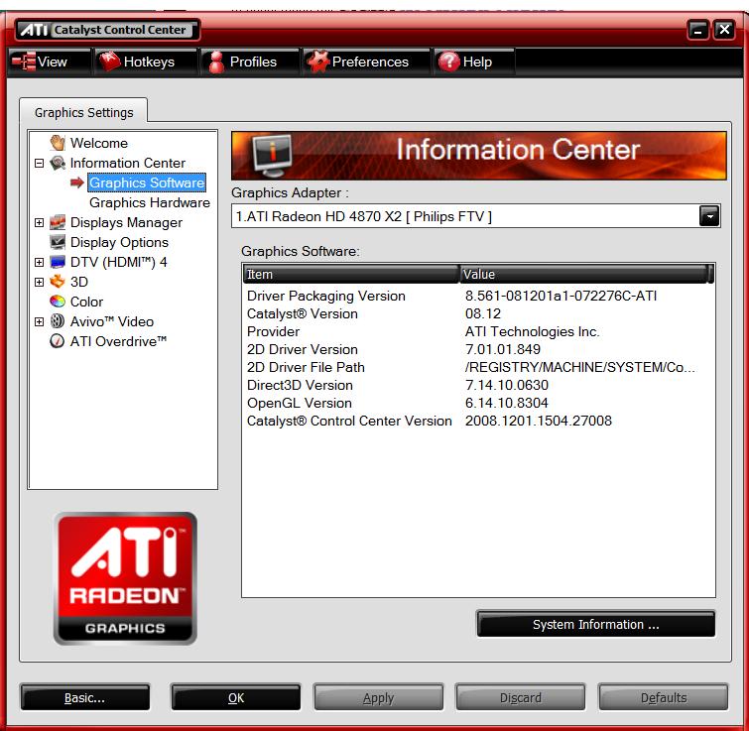Expand the Avivo Video tree node
The image size is (749, 731).
39,321
